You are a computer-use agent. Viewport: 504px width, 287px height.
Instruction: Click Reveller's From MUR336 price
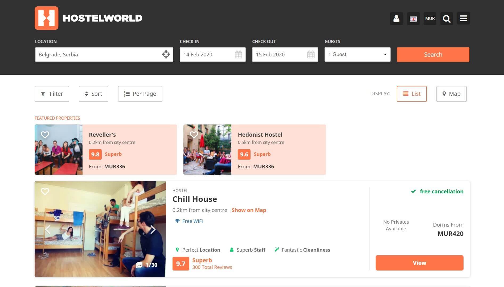107,167
